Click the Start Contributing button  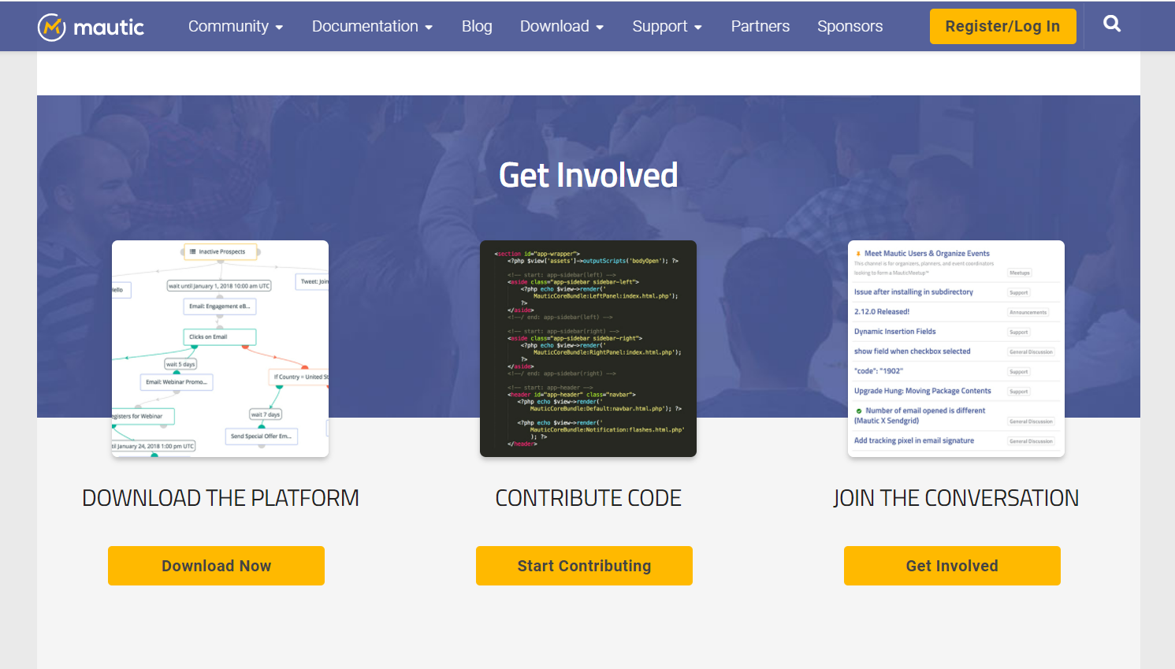coord(584,566)
